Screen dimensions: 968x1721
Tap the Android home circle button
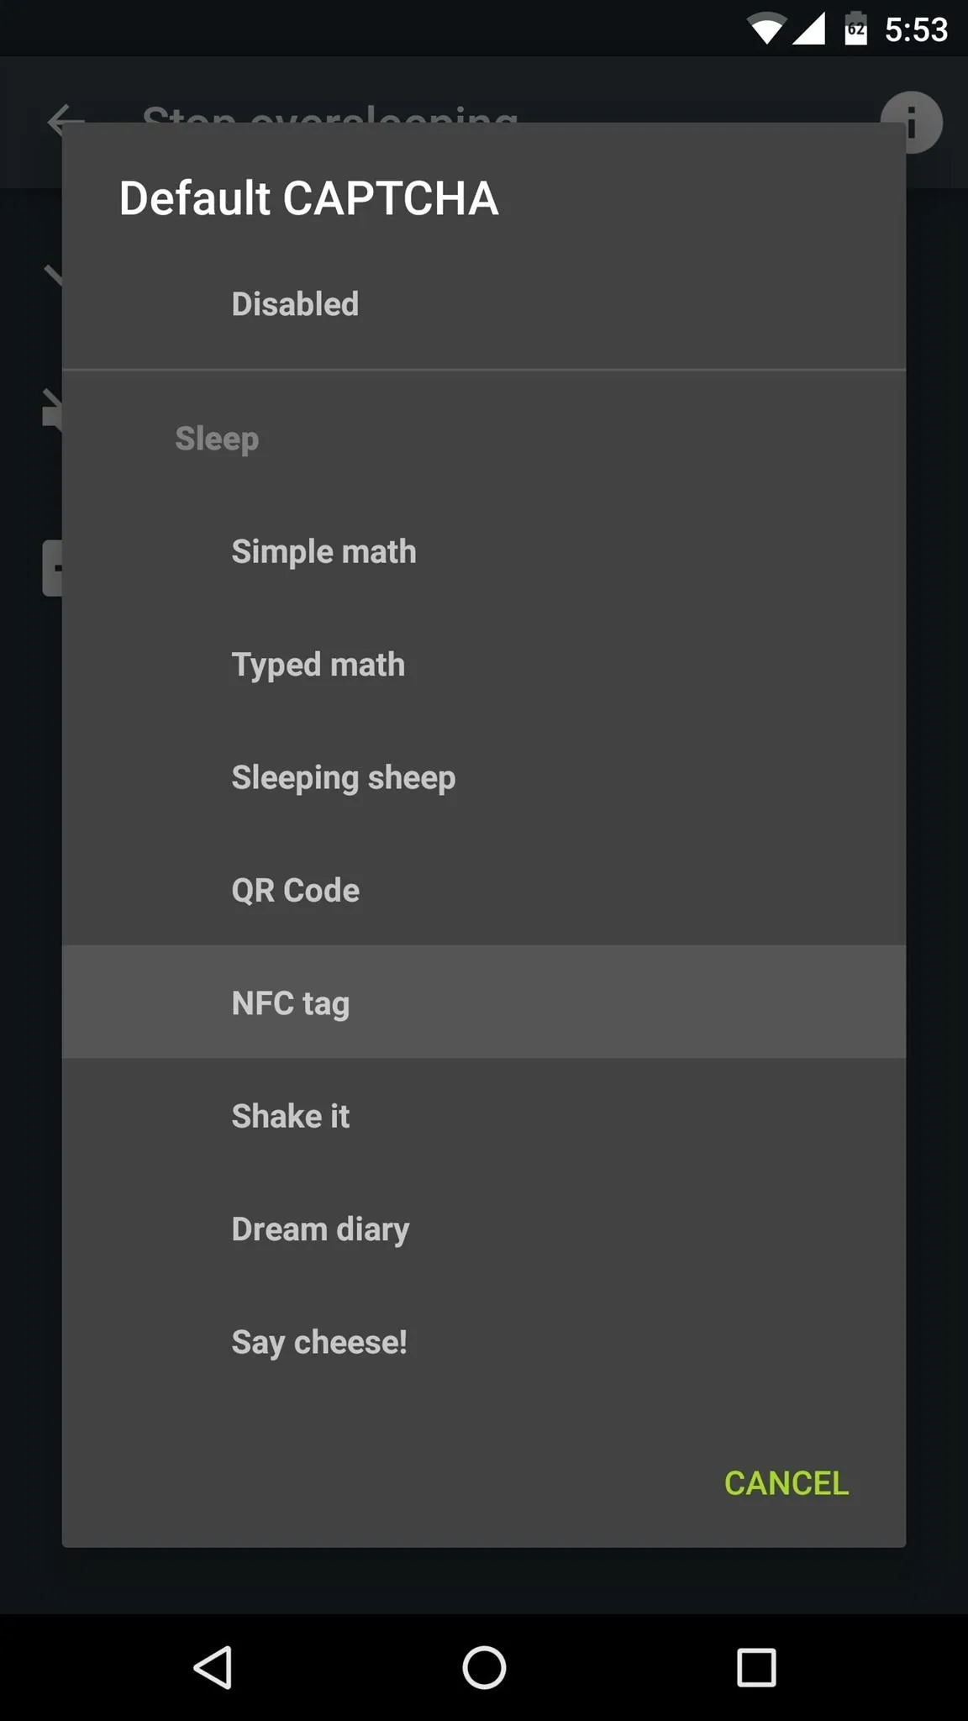(x=484, y=1667)
